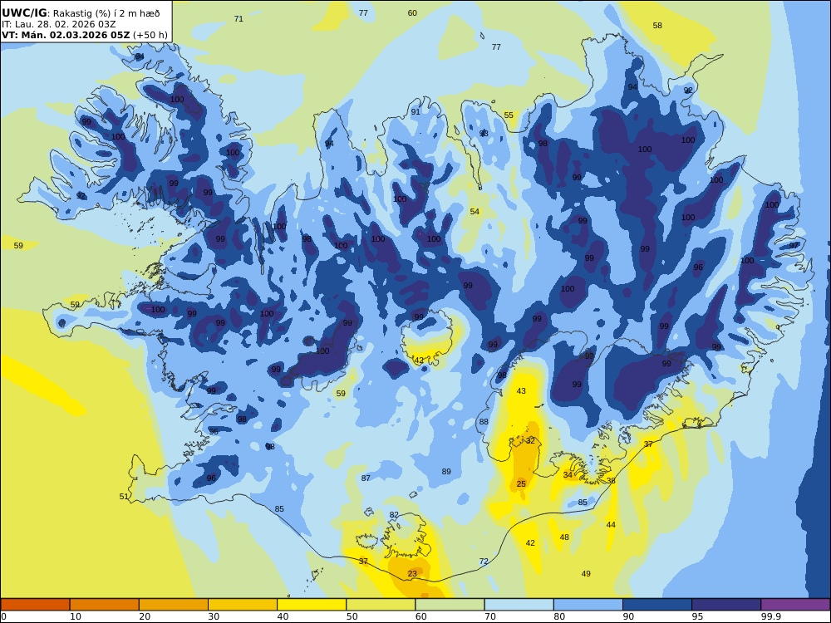Click the map value 82 near the southern glacier
Screen dimensions: 831x623
(394, 515)
